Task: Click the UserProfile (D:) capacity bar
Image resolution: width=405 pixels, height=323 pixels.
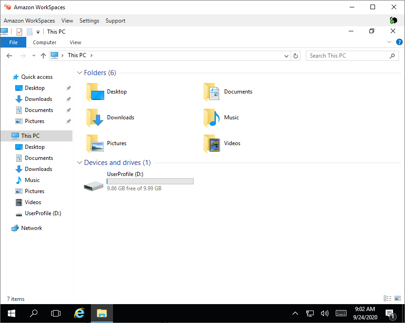Action: (x=150, y=182)
